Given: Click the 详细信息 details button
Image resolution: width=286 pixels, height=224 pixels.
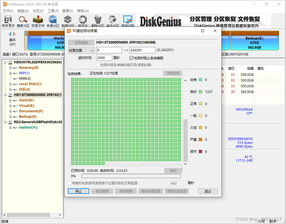Looking at the screenshot, I should coord(172,73).
